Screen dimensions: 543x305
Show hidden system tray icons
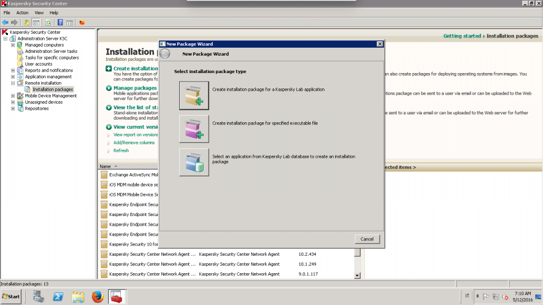tap(478, 297)
